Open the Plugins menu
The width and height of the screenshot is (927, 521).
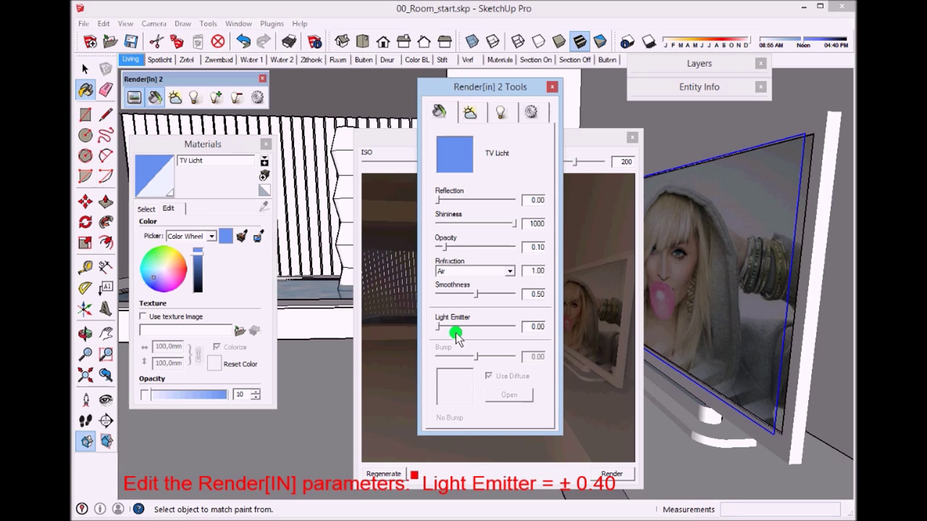(272, 24)
